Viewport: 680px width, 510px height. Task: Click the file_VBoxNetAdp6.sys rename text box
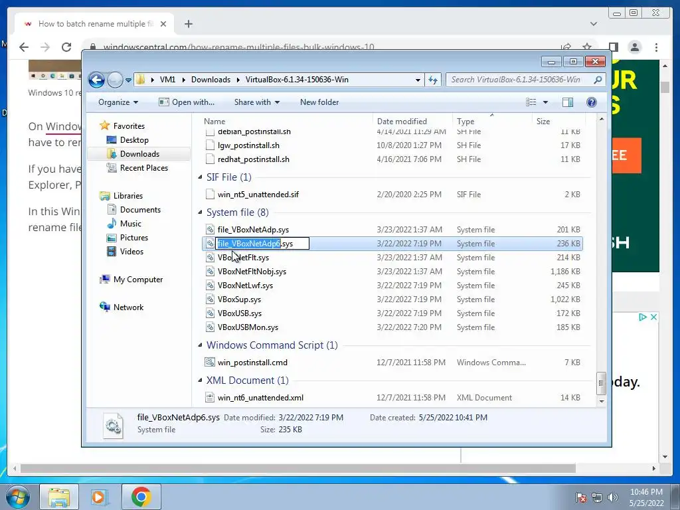262,244
